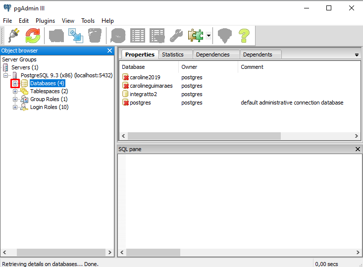Expand the Login Roles (10) node
The image size is (363, 267).
pos(15,107)
